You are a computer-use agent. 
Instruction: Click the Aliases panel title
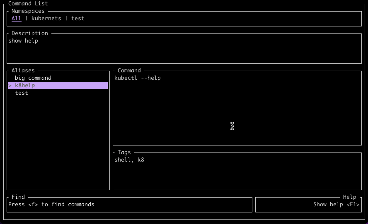pyautogui.click(x=23, y=70)
